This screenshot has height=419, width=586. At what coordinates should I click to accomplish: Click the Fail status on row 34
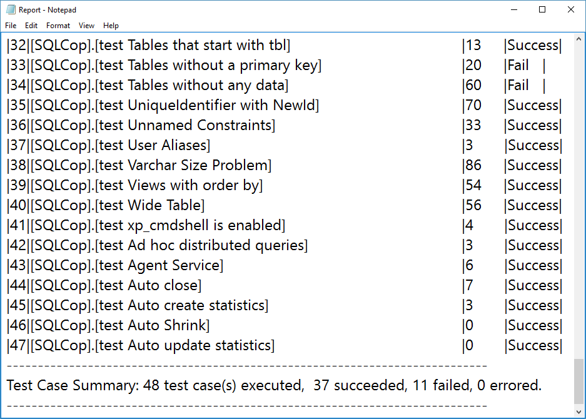[x=518, y=85]
